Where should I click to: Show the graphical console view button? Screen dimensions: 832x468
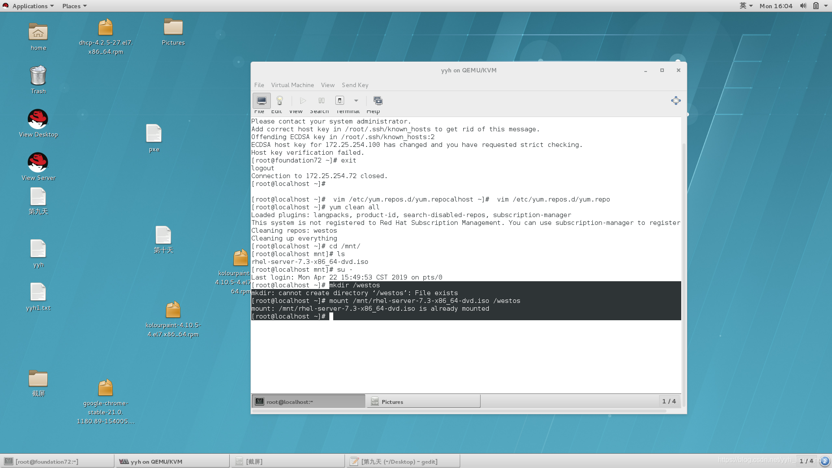click(x=261, y=101)
